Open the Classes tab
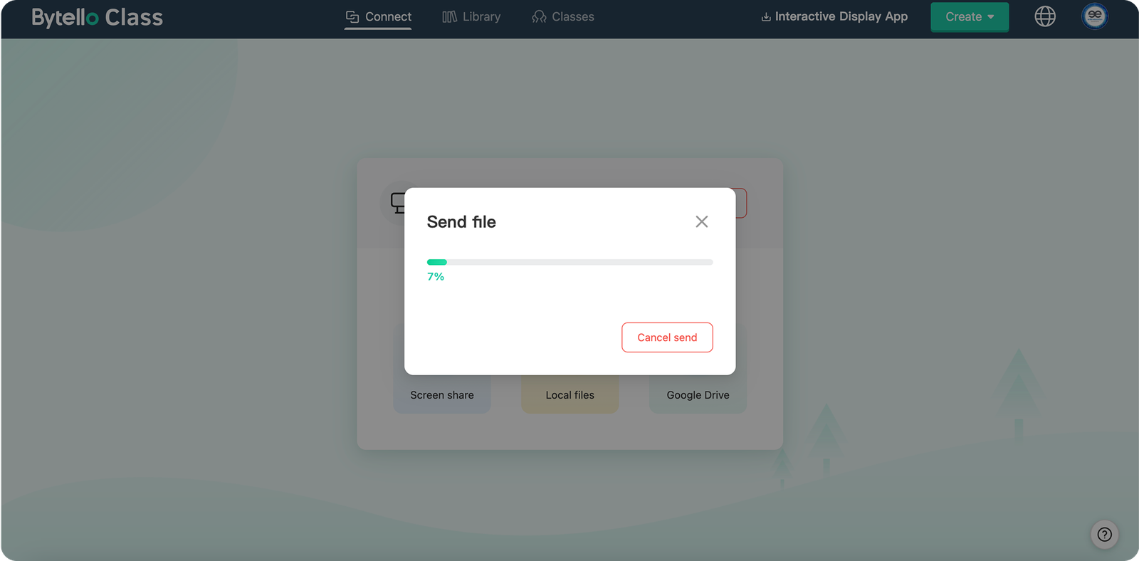The height and width of the screenshot is (561, 1139). 562,16
